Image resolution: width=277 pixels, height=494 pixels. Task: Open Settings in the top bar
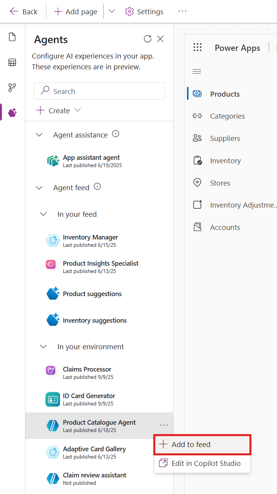click(144, 12)
